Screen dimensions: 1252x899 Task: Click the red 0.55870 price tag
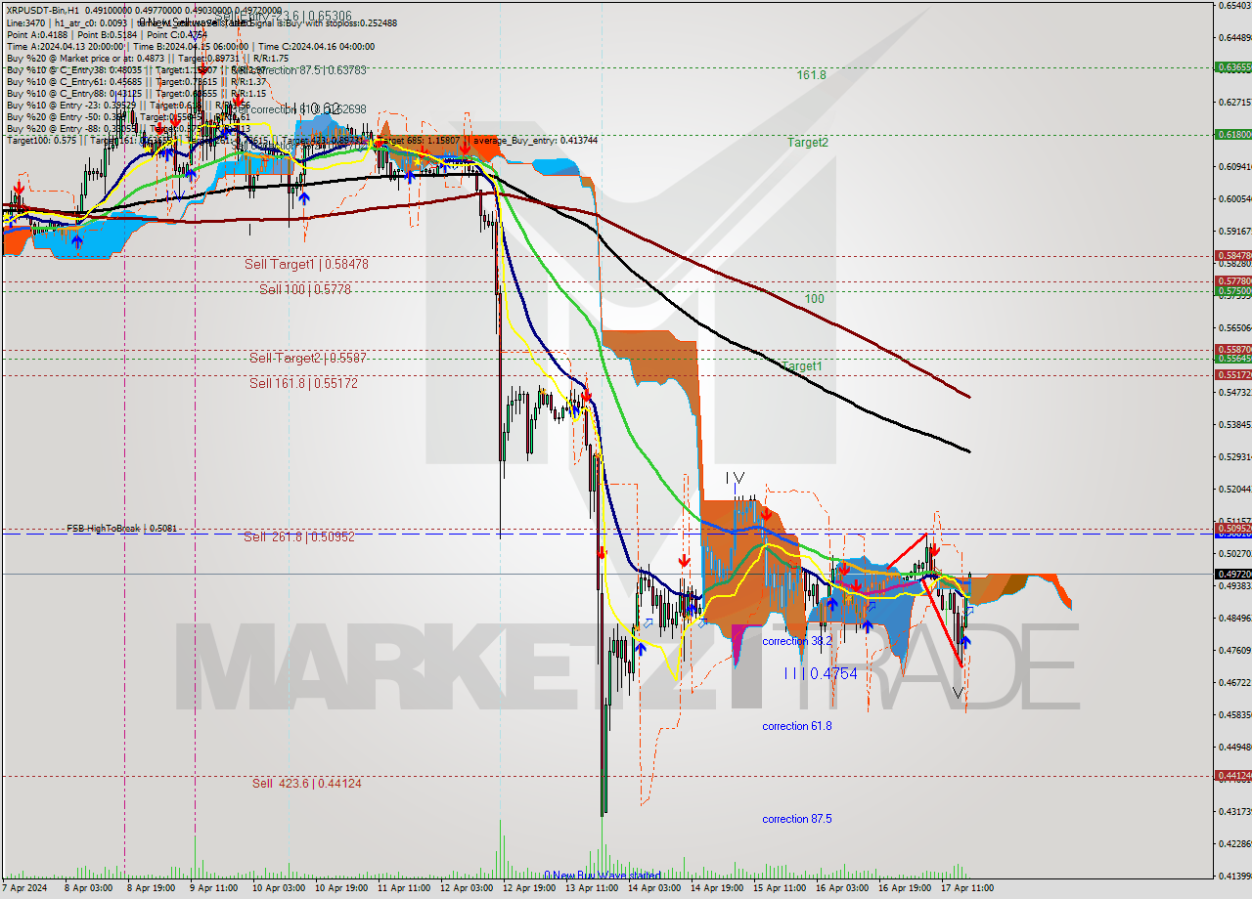tap(1232, 349)
